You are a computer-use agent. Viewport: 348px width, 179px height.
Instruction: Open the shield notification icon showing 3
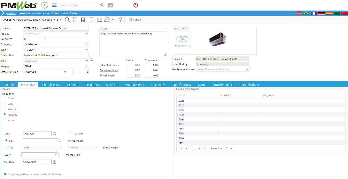tap(45, 5)
